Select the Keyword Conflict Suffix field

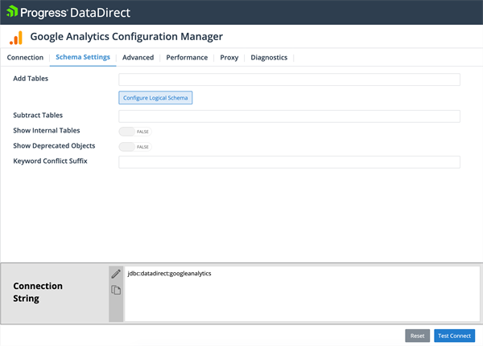tap(289, 162)
